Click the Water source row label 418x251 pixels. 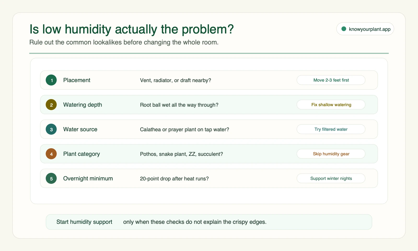[x=80, y=129]
